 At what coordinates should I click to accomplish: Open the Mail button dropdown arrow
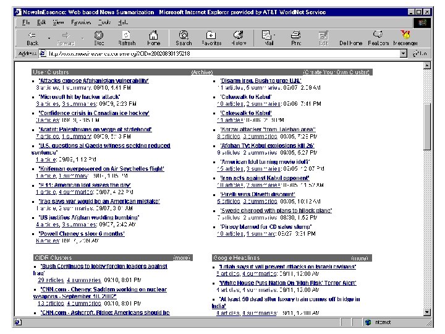pos(274,35)
